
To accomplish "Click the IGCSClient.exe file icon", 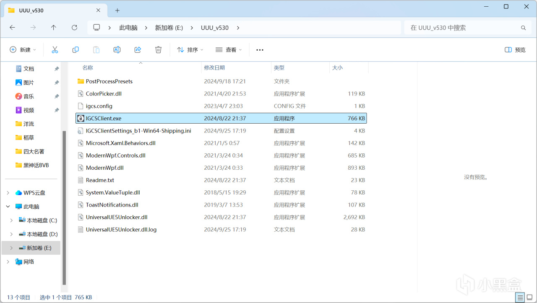I will pyautogui.click(x=81, y=118).
